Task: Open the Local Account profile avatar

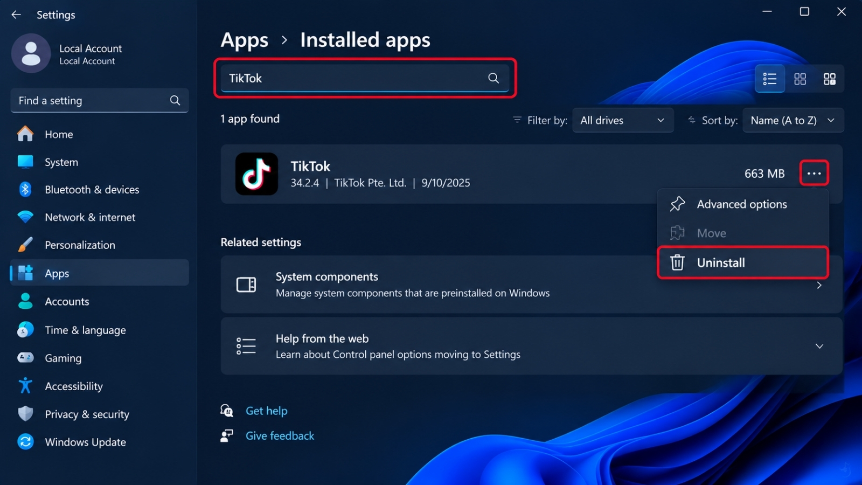Action: point(31,53)
